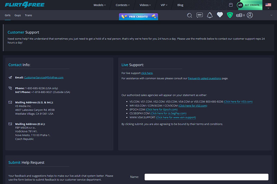This screenshot has width=277, height=184.
Task: Click the 1-800-685-9236 USA phone number
Action: (35, 88)
